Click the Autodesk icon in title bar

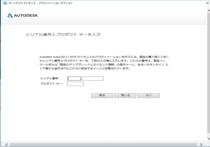coord(5,3)
